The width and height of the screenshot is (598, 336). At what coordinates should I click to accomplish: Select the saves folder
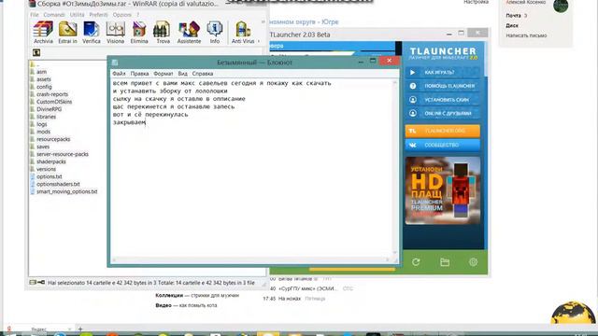(43, 147)
